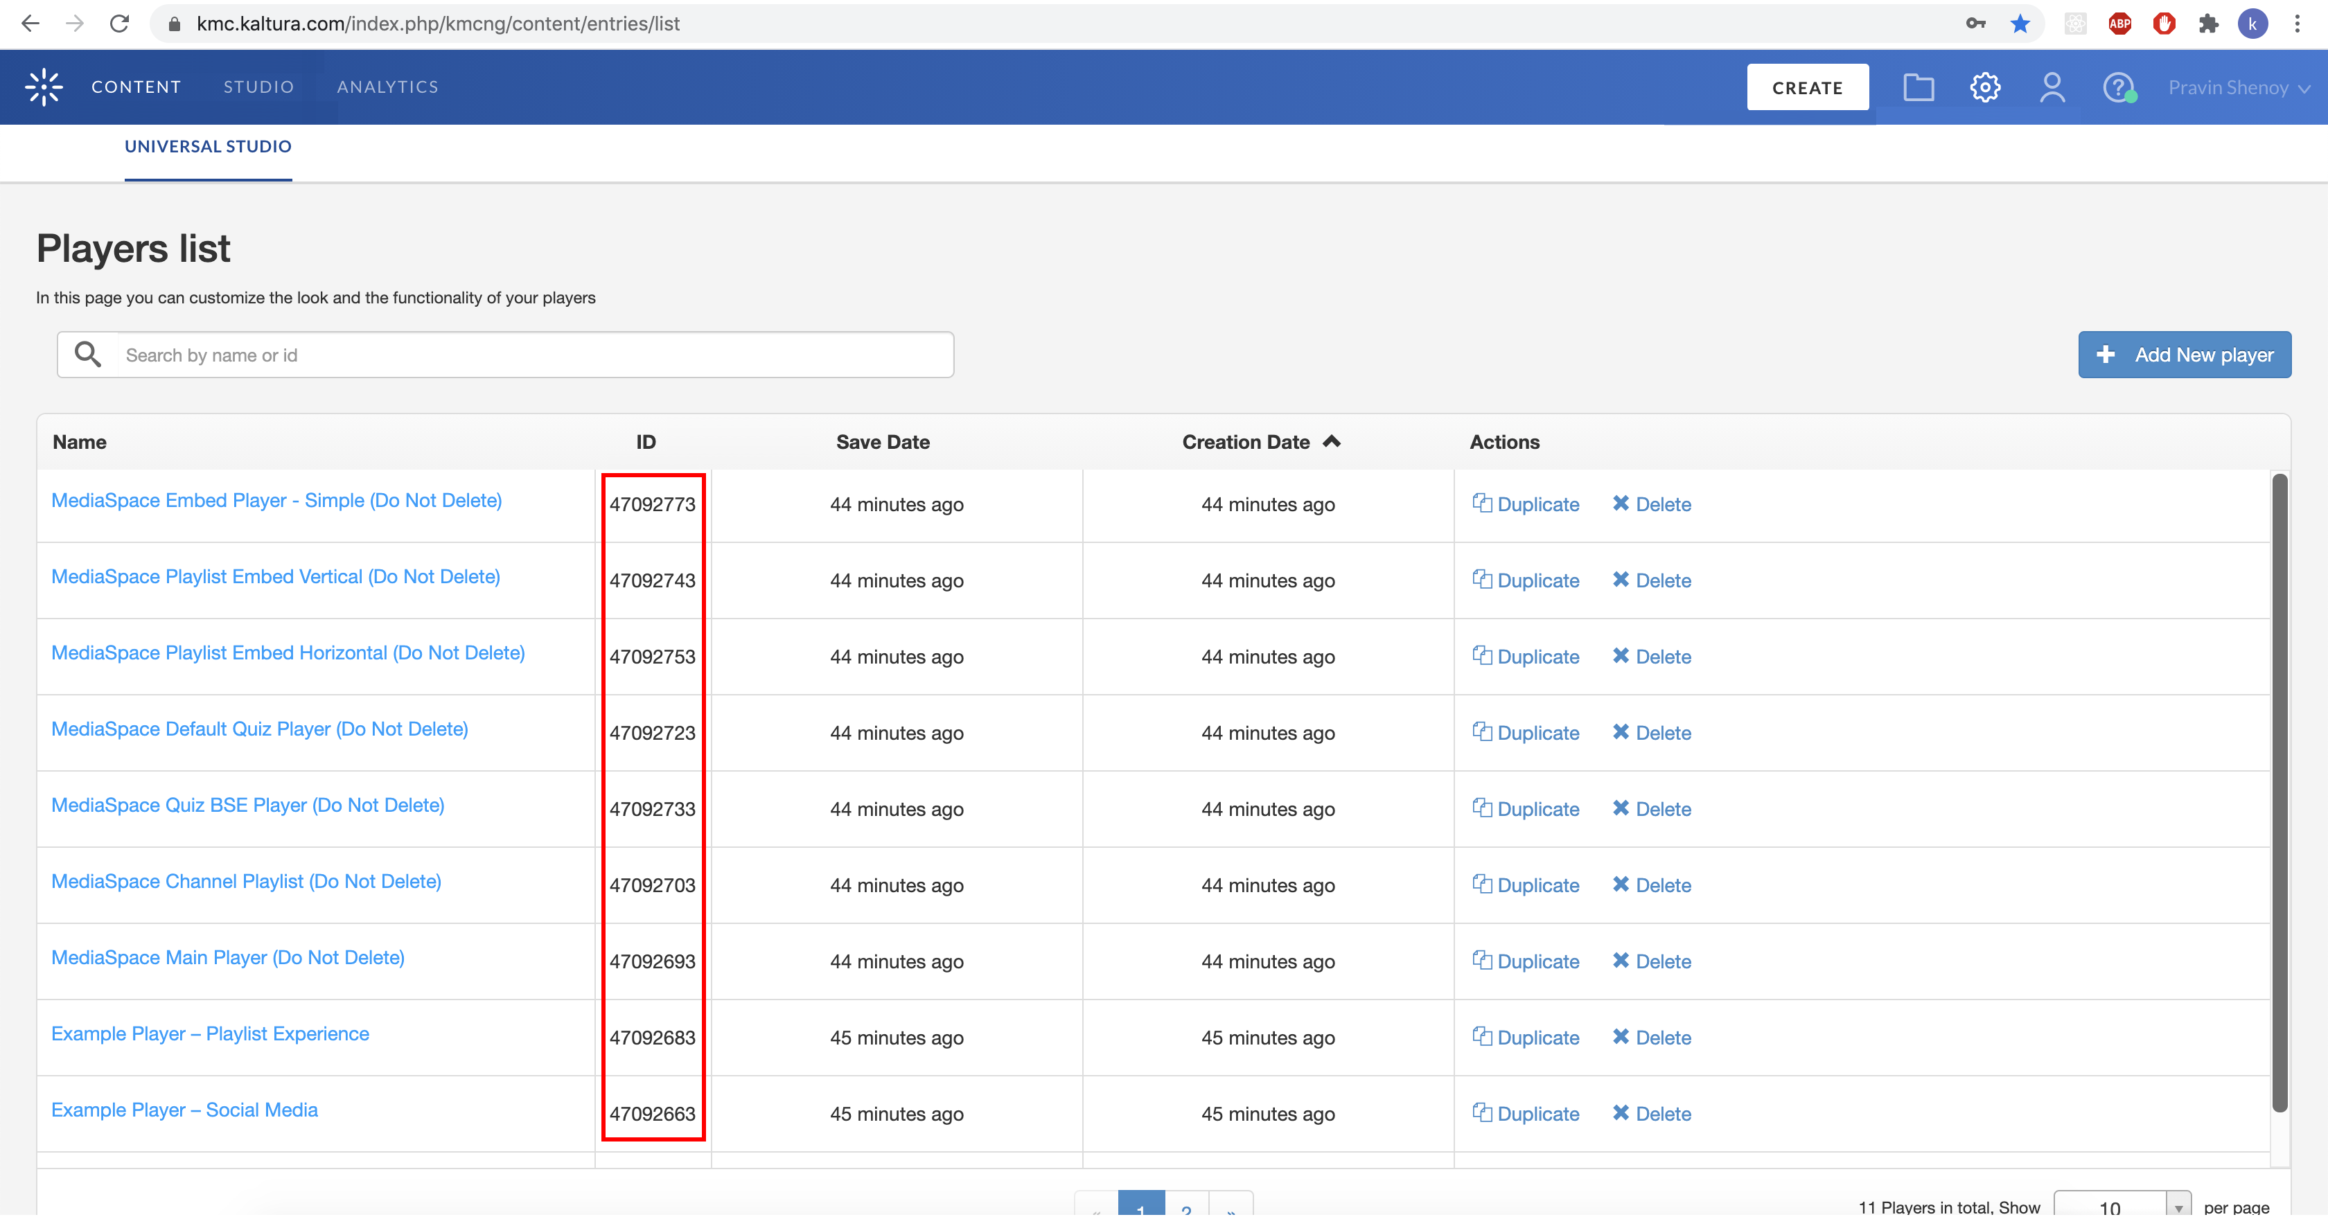This screenshot has width=2328, height=1217.
Task: Switch to the Studio menu
Action: pos(258,87)
